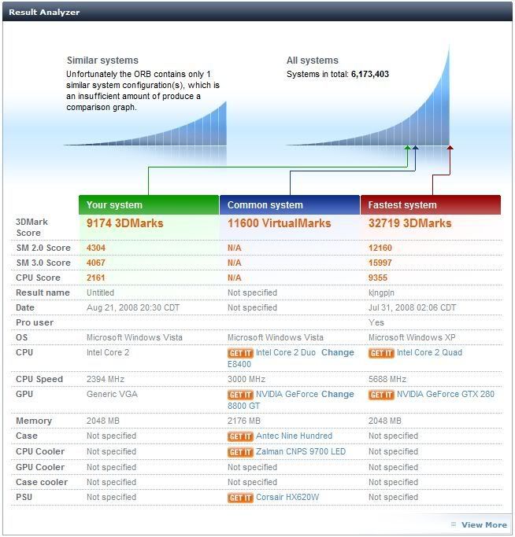Click the 2176 MB memory value
This screenshot has height=537, width=515.
[x=244, y=421]
